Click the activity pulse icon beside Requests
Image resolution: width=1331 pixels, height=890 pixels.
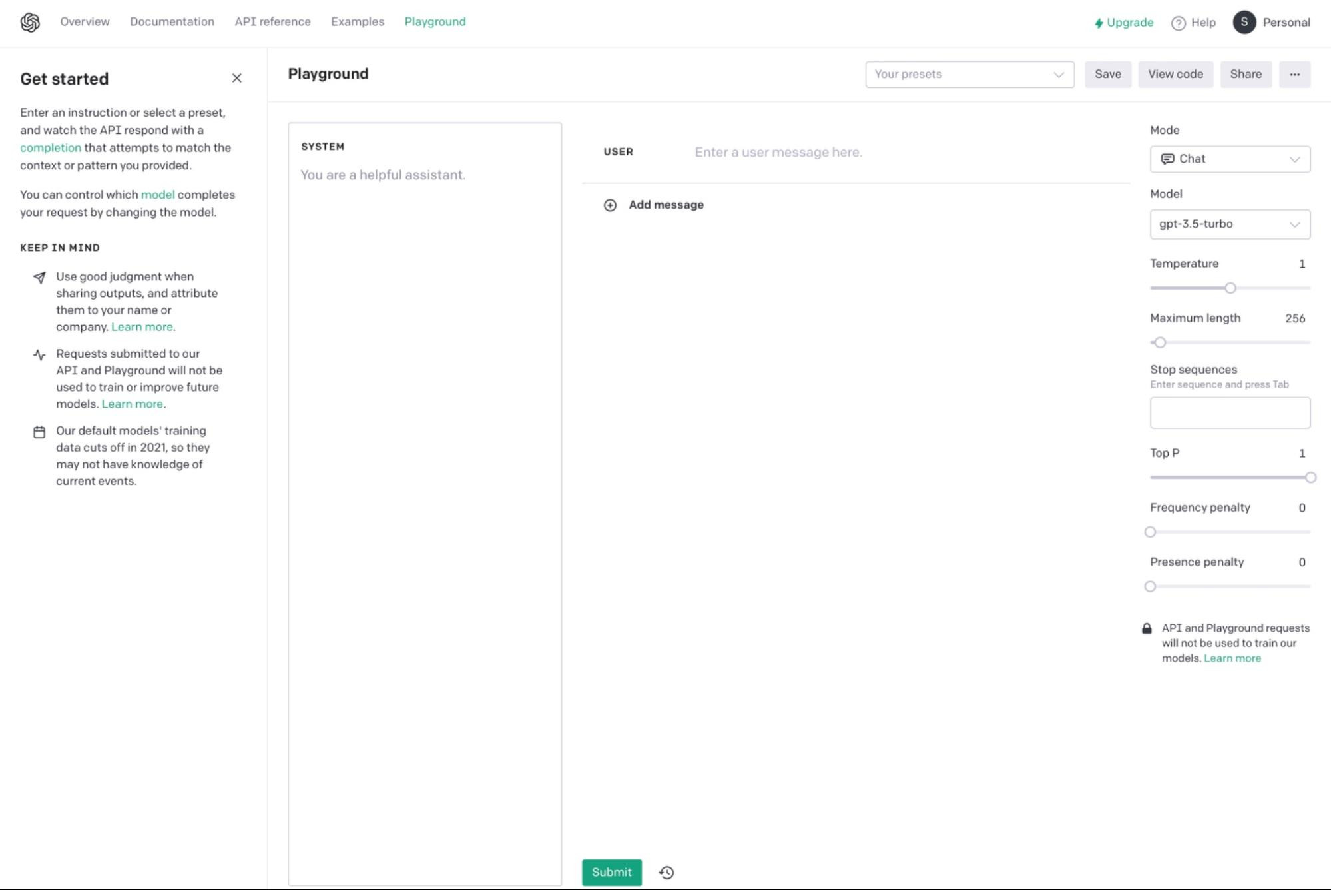coord(39,354)
